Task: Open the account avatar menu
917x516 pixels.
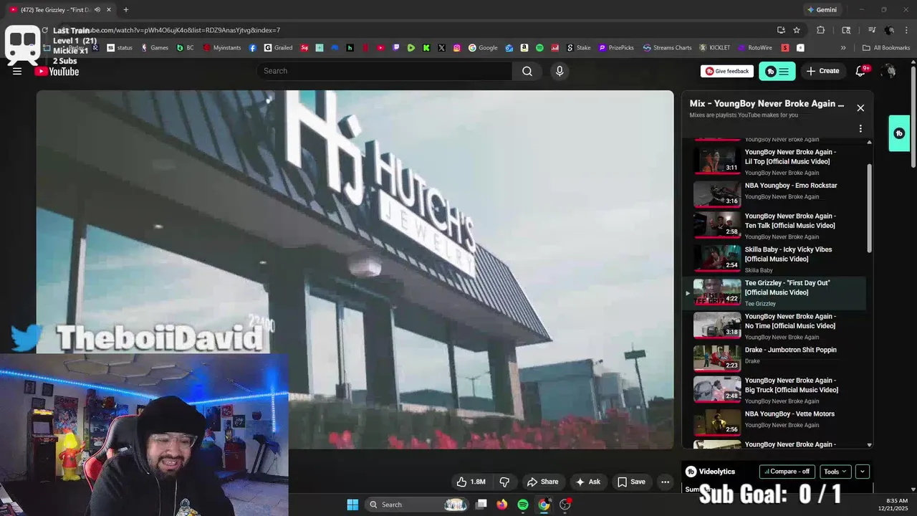Action: pos(889,71)
